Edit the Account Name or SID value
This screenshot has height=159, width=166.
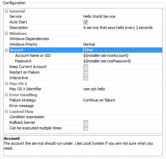pos(122,55)
